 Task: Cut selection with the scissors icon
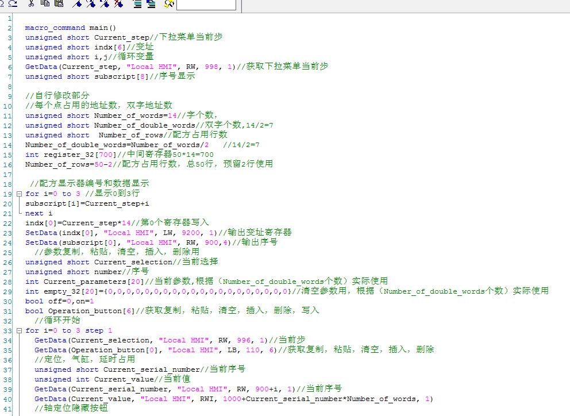31,4
